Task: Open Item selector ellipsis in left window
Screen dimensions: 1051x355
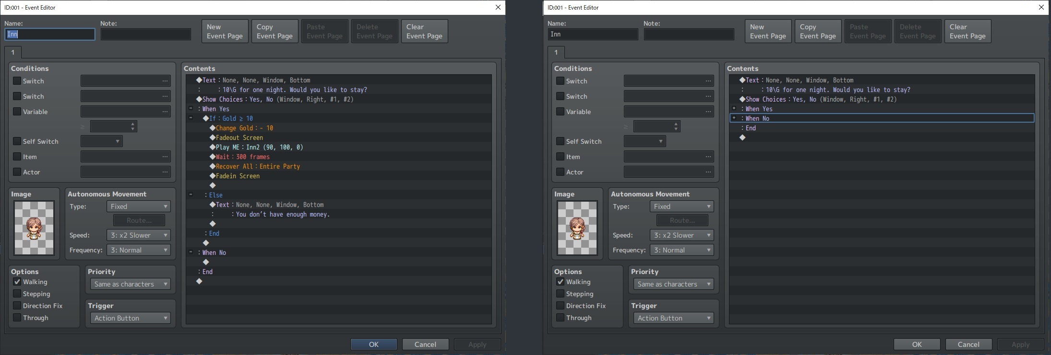Action: pos(165,157)
